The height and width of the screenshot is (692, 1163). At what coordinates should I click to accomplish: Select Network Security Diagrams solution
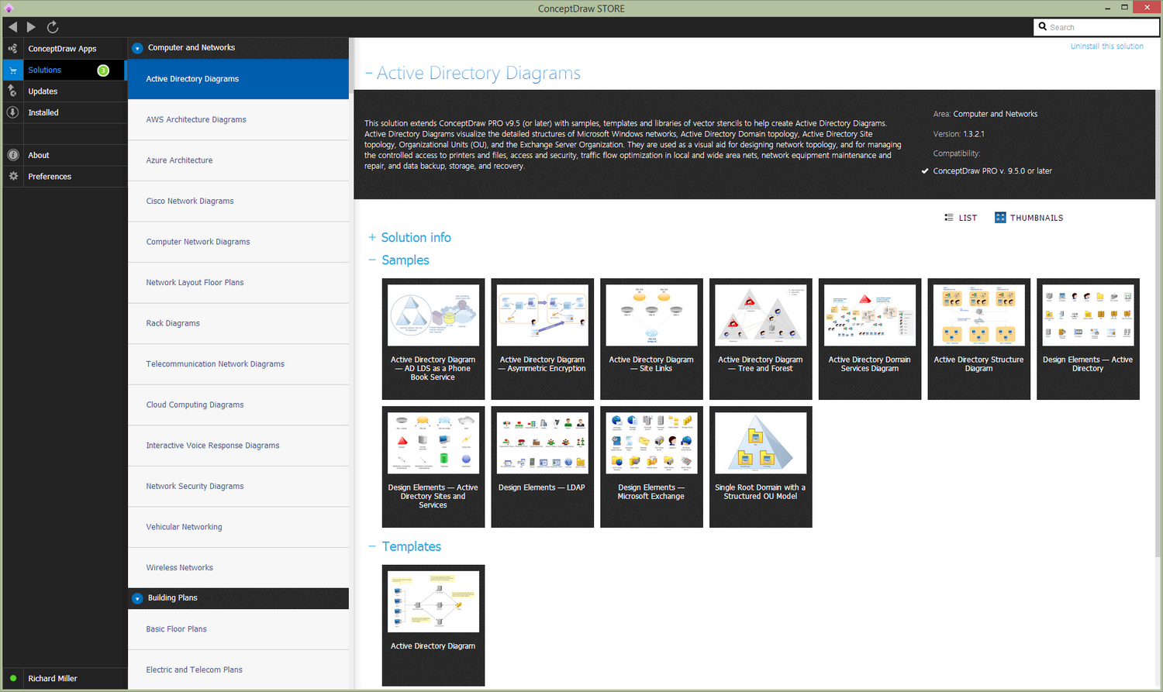(x=238, y=487)
